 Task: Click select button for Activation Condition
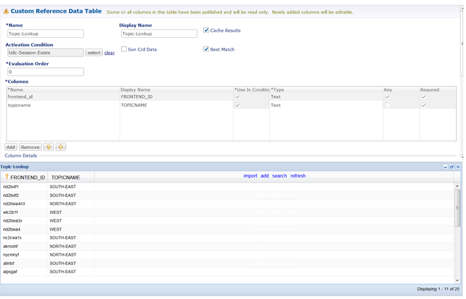[94, 52]
